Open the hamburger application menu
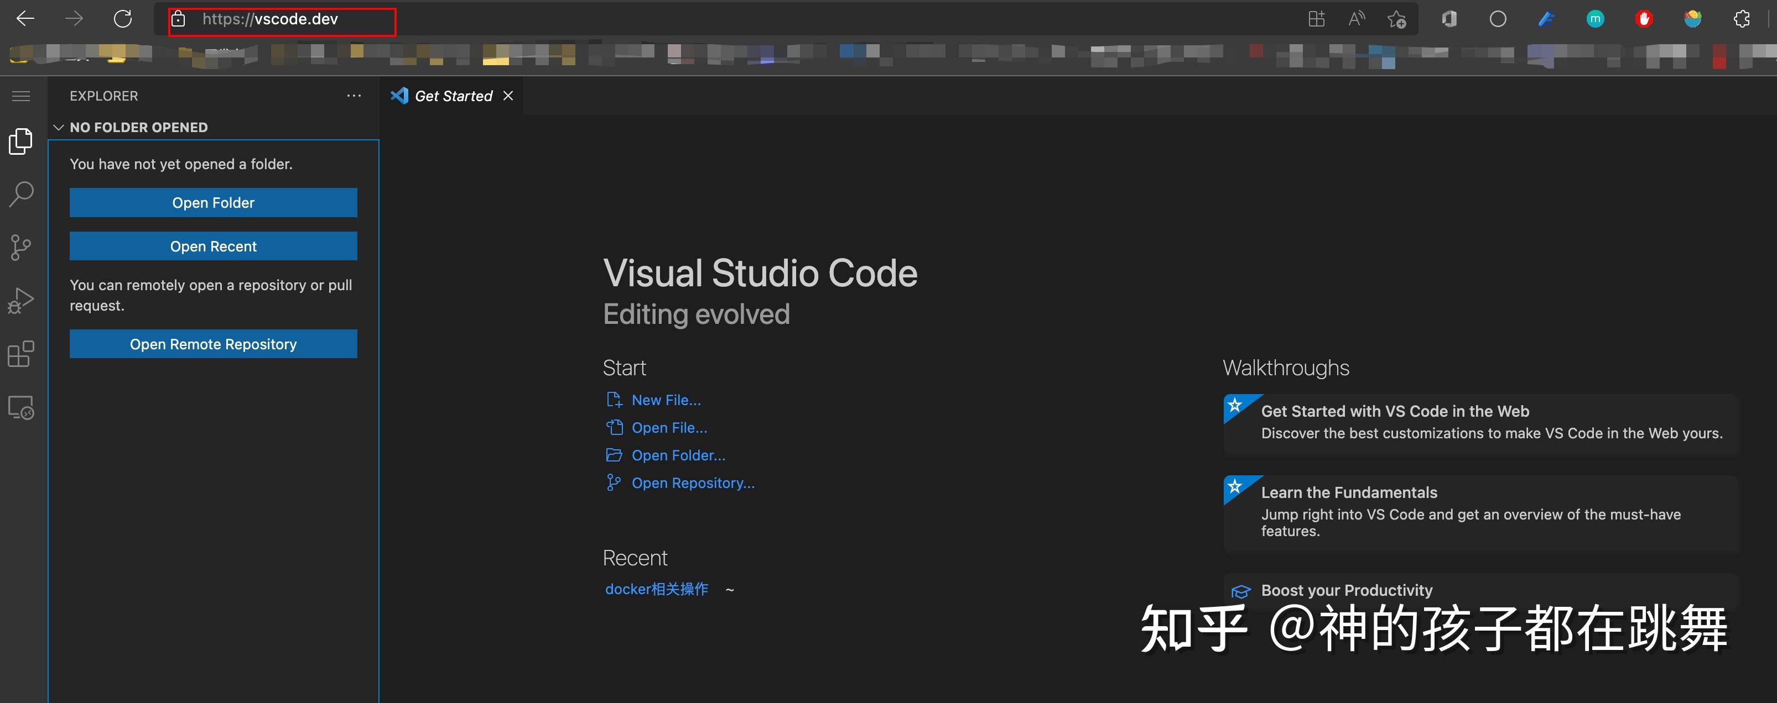The width and height of the screenshot is (1777, 703). click(x=22, y=96)
